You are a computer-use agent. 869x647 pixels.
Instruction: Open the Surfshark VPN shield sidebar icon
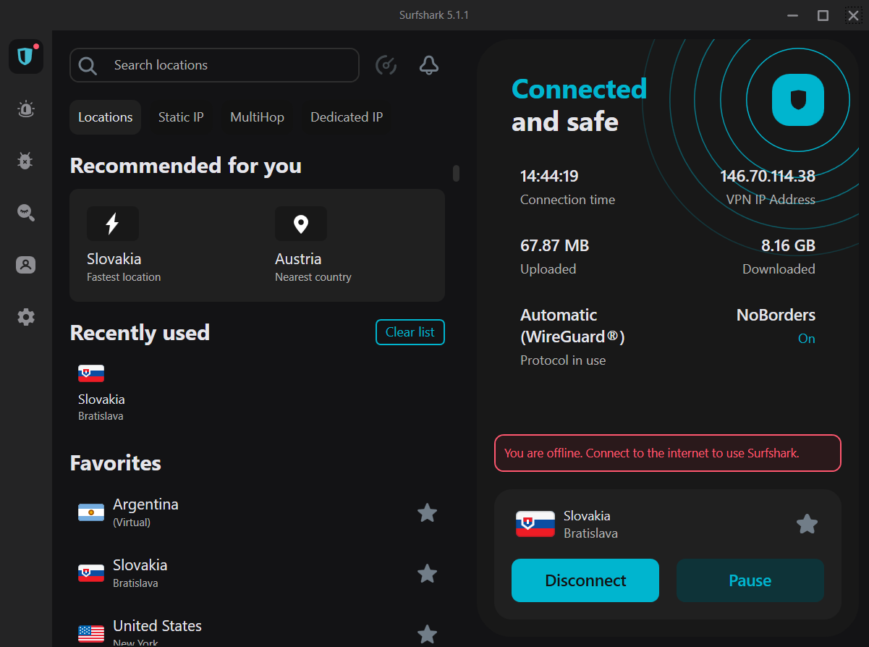tap(26, 56)
